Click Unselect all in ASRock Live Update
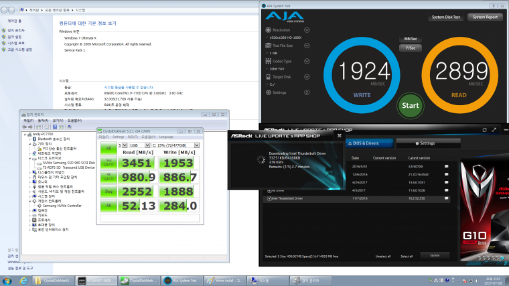The height and width of the screenshot is (286, 509). 383,257
